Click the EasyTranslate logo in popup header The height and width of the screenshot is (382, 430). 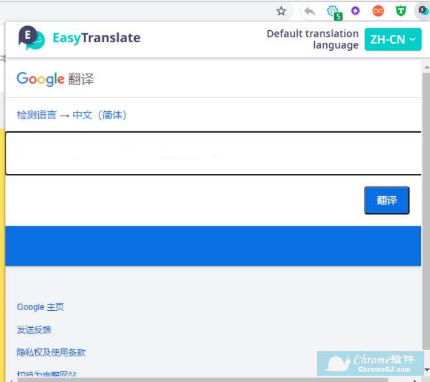pyautogui.click(x=31, y=38)
